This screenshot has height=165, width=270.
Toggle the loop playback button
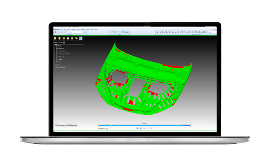[x=154, y=128]
